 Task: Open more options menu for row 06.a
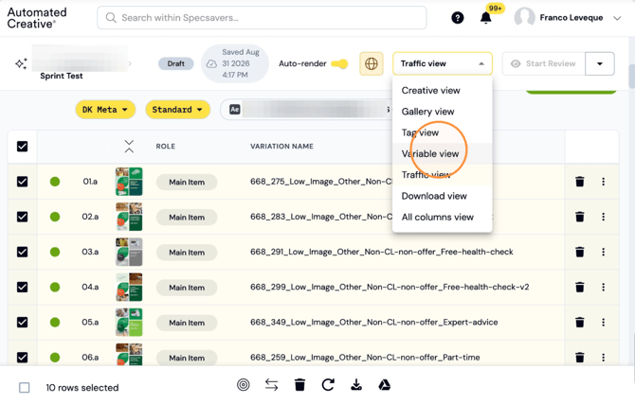pos(603,358)
